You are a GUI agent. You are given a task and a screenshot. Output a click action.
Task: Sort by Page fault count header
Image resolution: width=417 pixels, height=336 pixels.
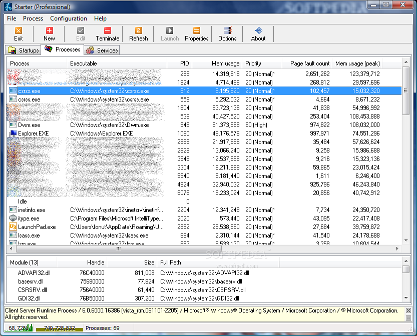(307, 63)
